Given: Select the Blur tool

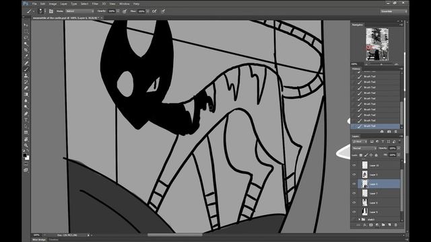Looking at the screenshot, I should click(x=26, y=101).
